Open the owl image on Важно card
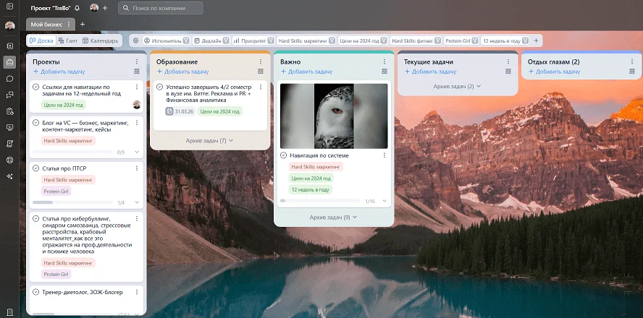This screenshot has height=318, width=643. [x=334, y=116]
